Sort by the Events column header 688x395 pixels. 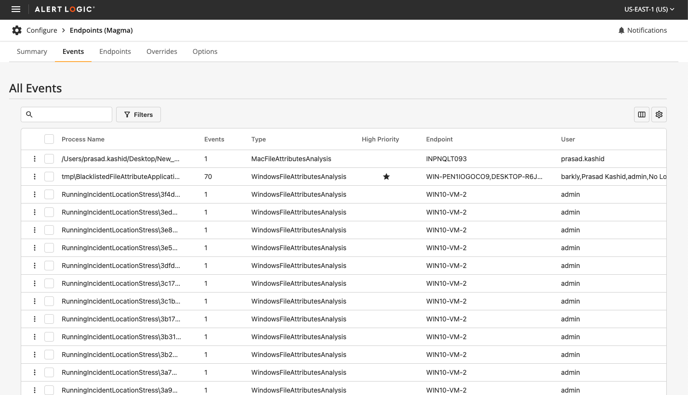click(214, 139)
